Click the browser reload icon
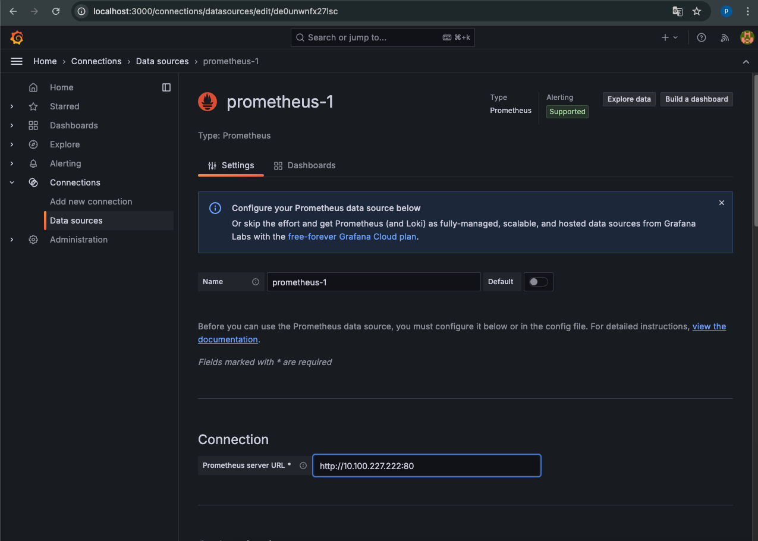This screenshot has height=541, width=758. (x=56, y=11)
